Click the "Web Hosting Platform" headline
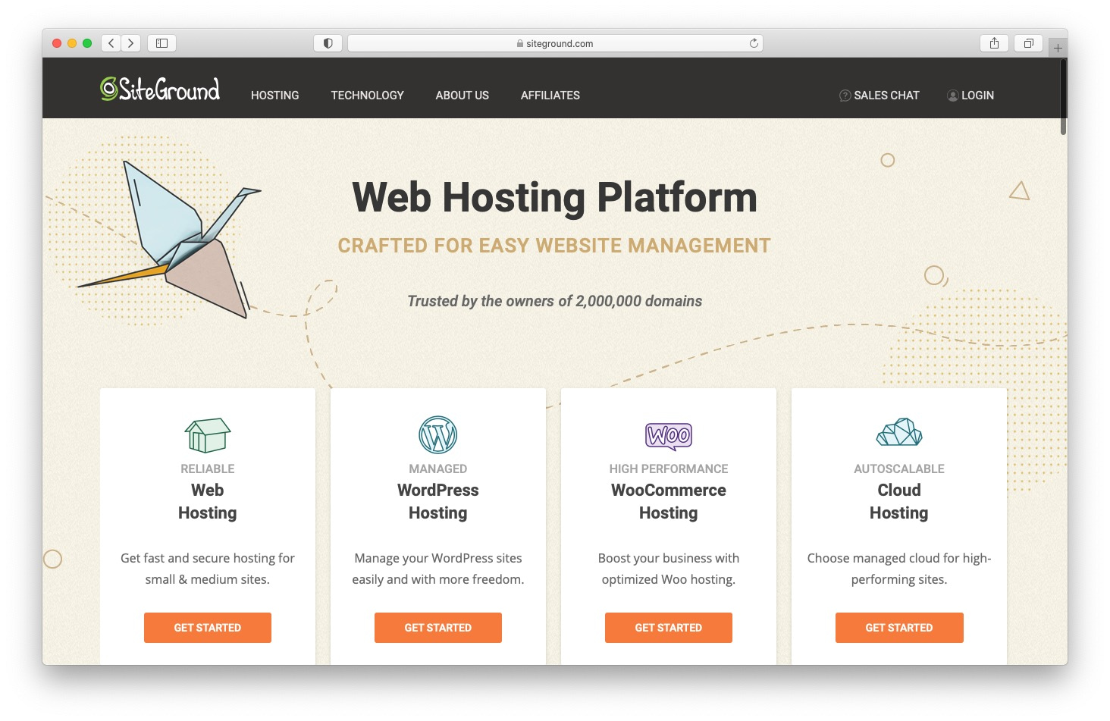1110x721 pixels. [555, 197]
